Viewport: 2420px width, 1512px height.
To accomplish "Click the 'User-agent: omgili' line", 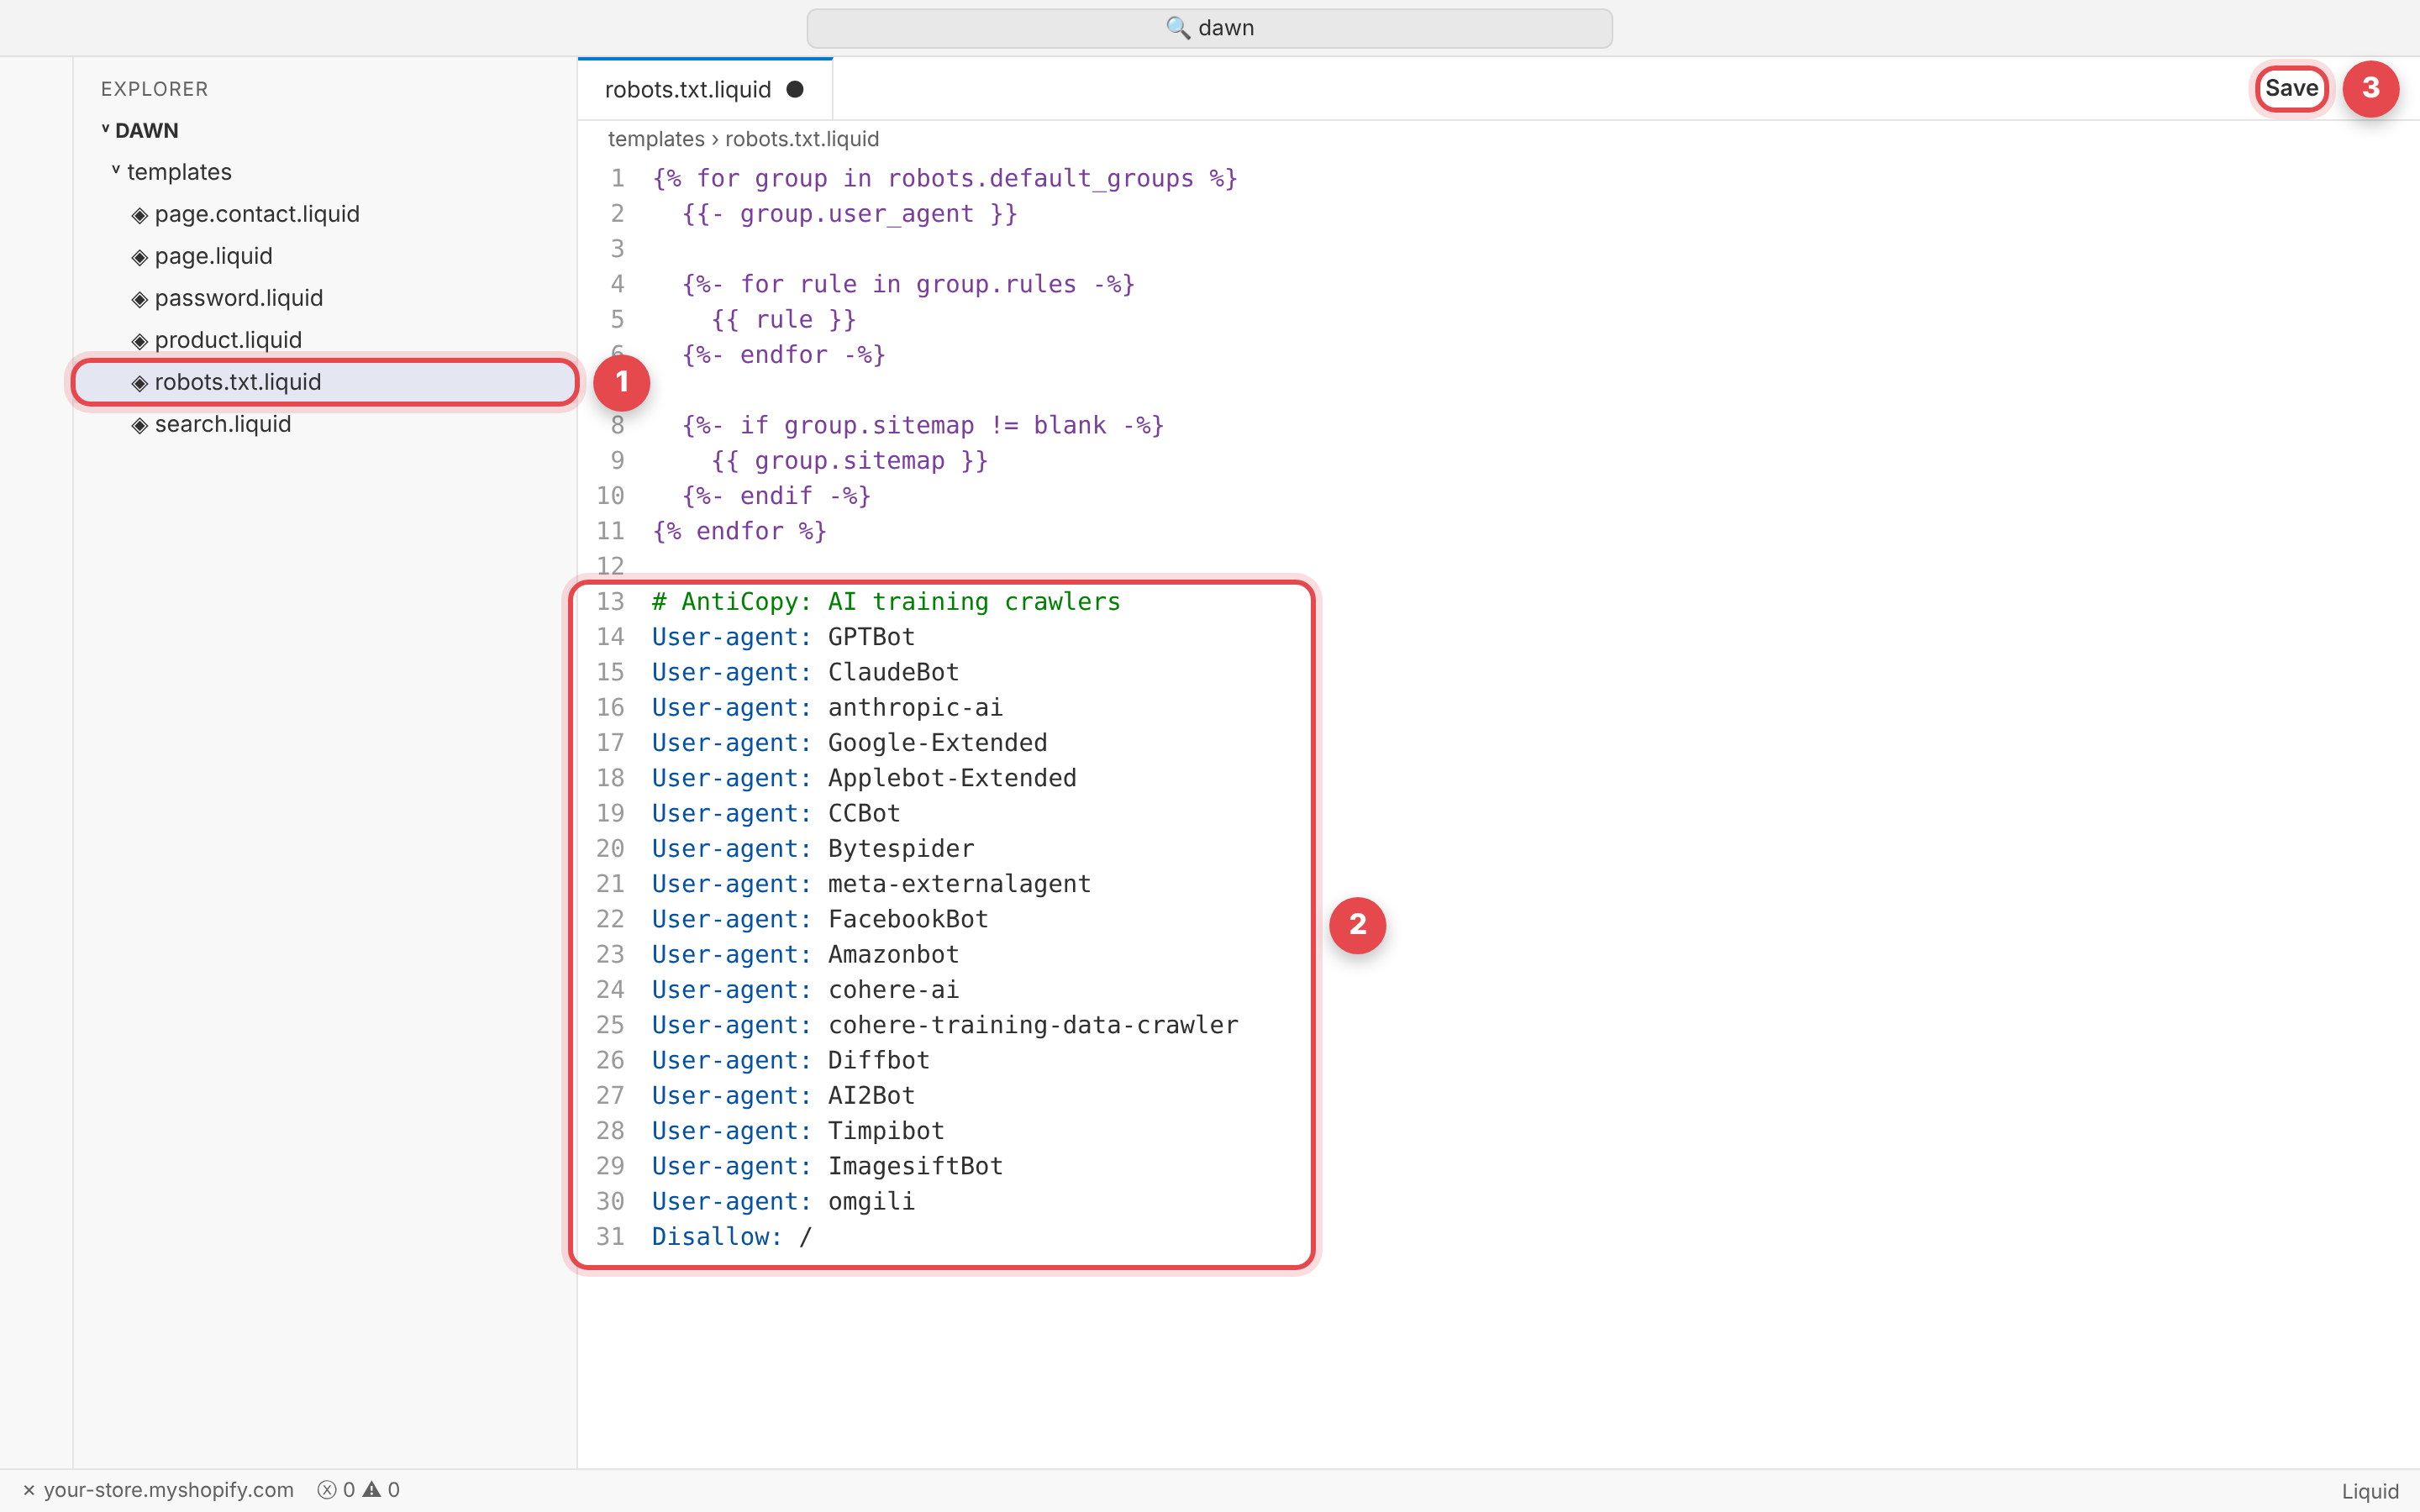I will 783,1201.
